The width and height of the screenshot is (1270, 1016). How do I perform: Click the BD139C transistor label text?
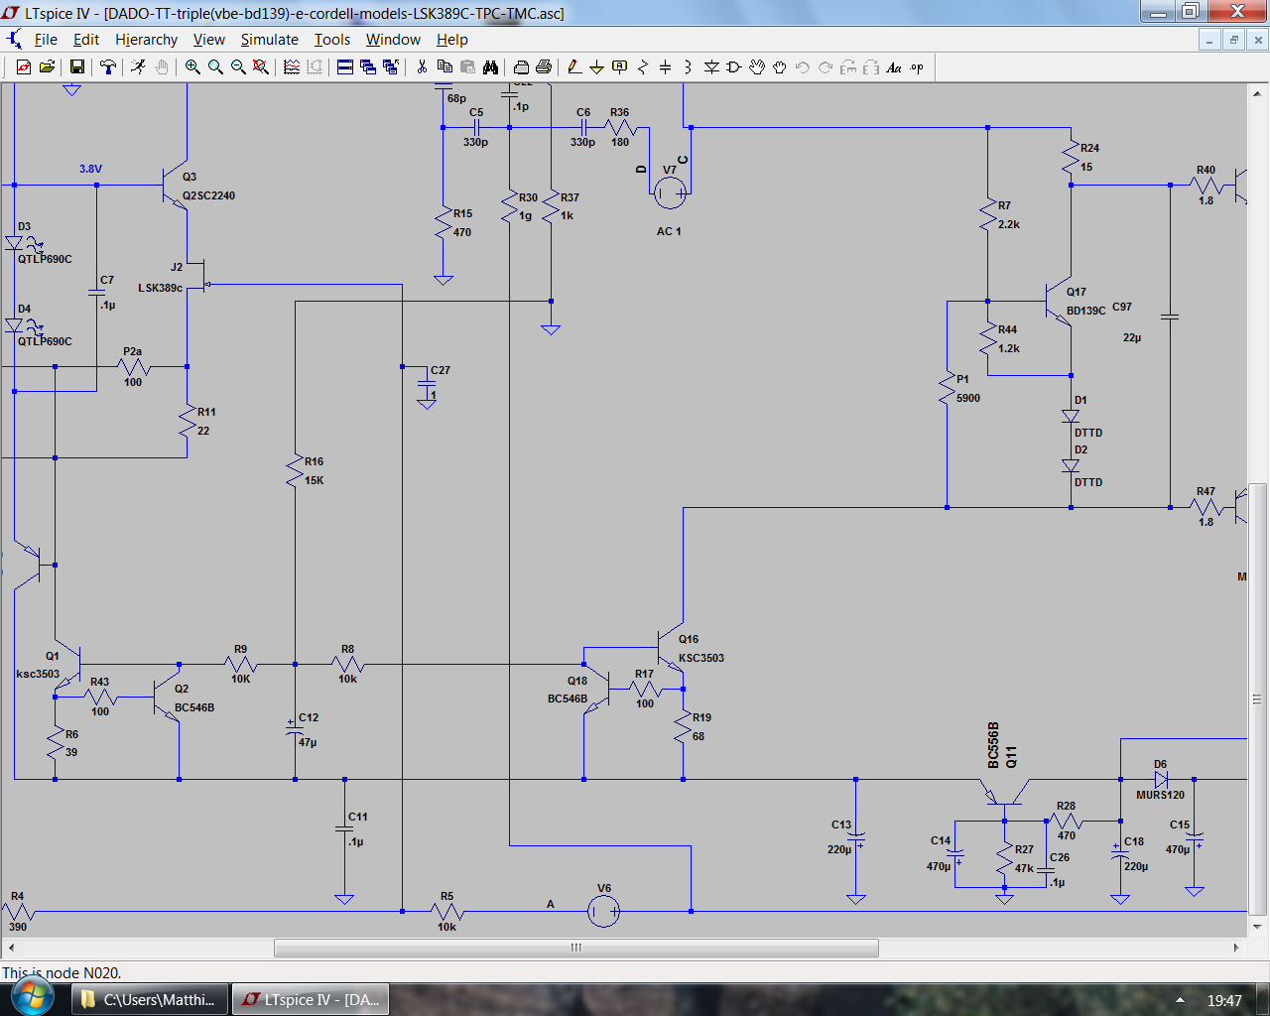coord(1086,311)
